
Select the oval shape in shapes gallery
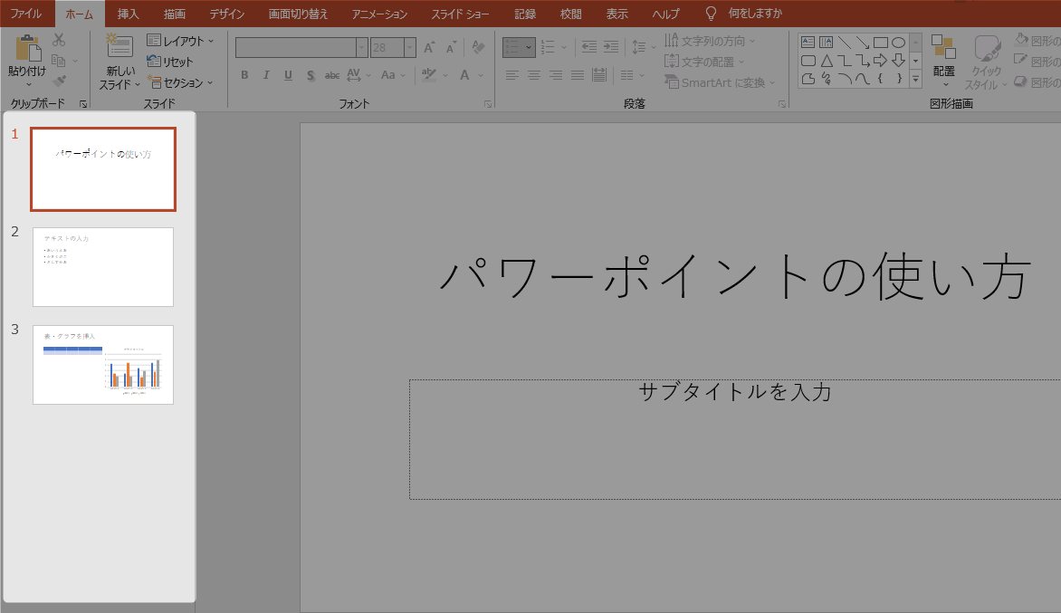(898, 42)
